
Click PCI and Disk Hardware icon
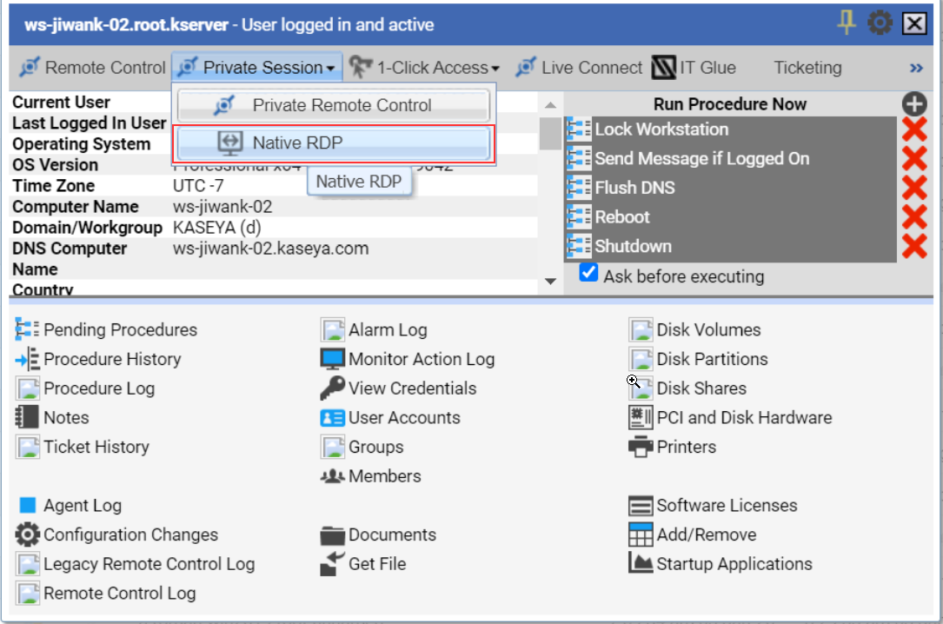click(641, 417)
